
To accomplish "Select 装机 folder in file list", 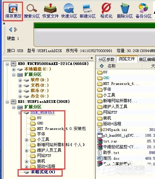I will (x=107, y=118).
